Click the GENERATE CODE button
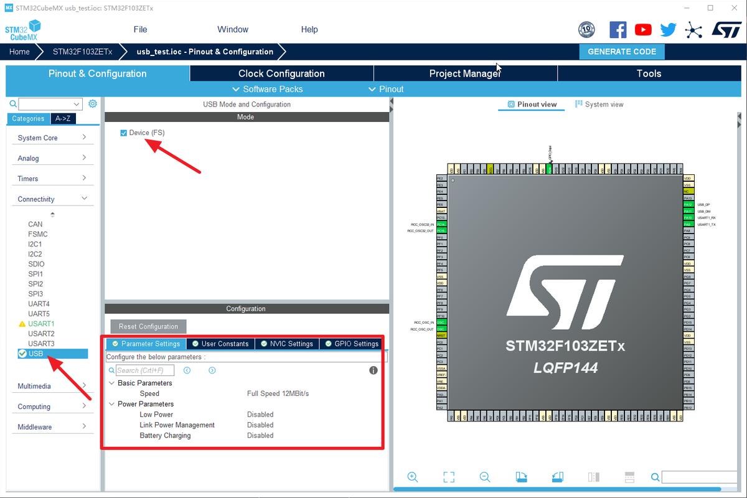Viewport: 747px width, 498px height. (x=621, y=52)
